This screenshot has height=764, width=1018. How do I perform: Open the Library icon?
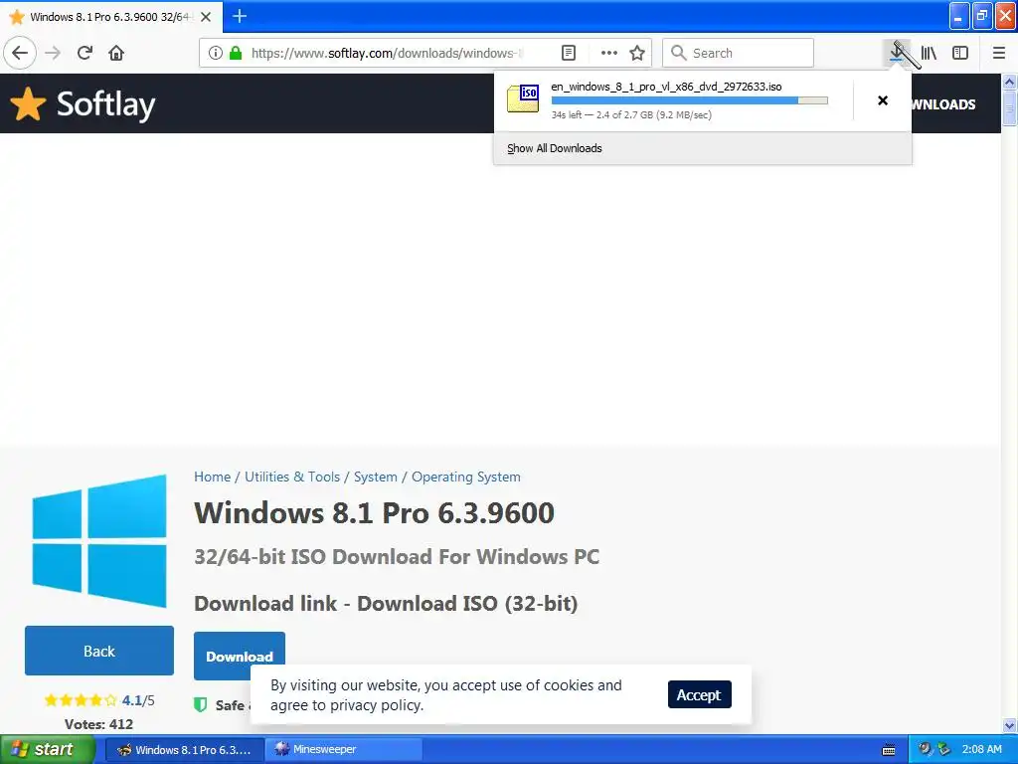coord(929,53)
